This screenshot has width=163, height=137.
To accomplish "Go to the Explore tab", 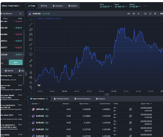I will (x=73, y=6).
